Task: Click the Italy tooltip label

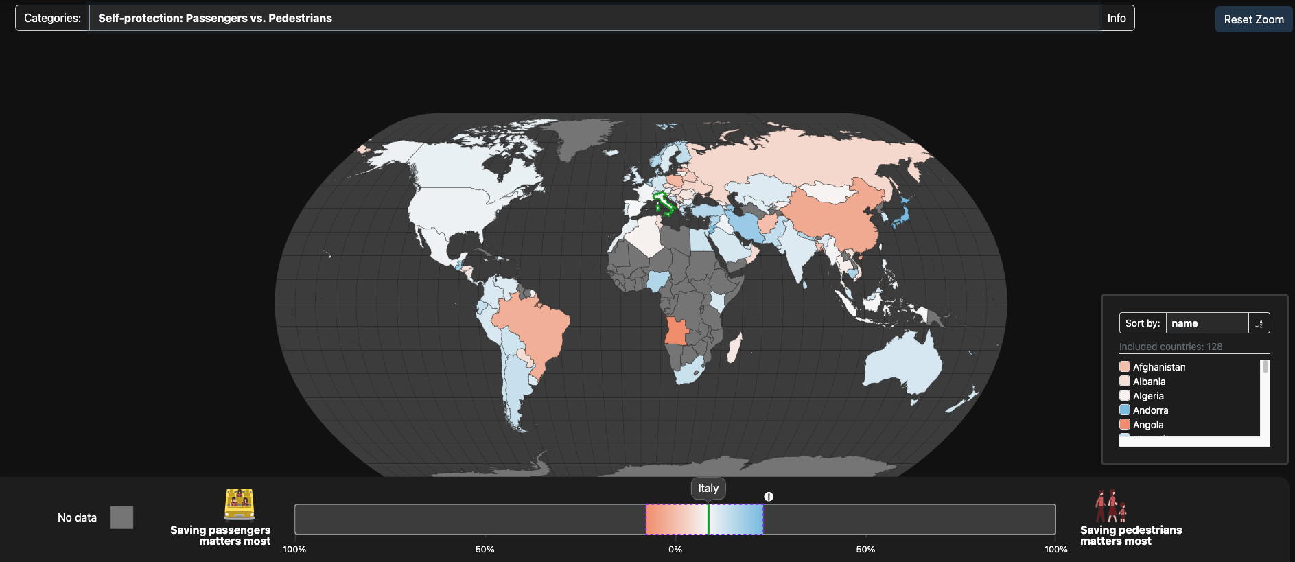Action: point(708,489)
